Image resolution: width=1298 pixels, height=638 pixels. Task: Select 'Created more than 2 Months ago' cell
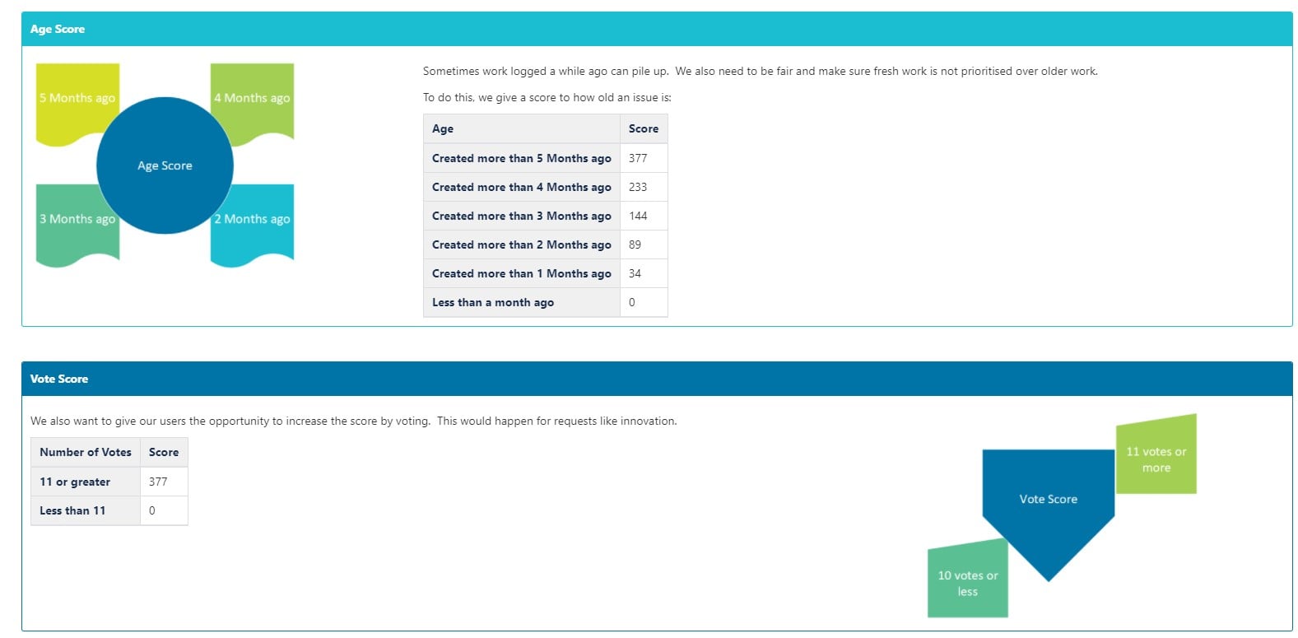[x=522, y=244]
